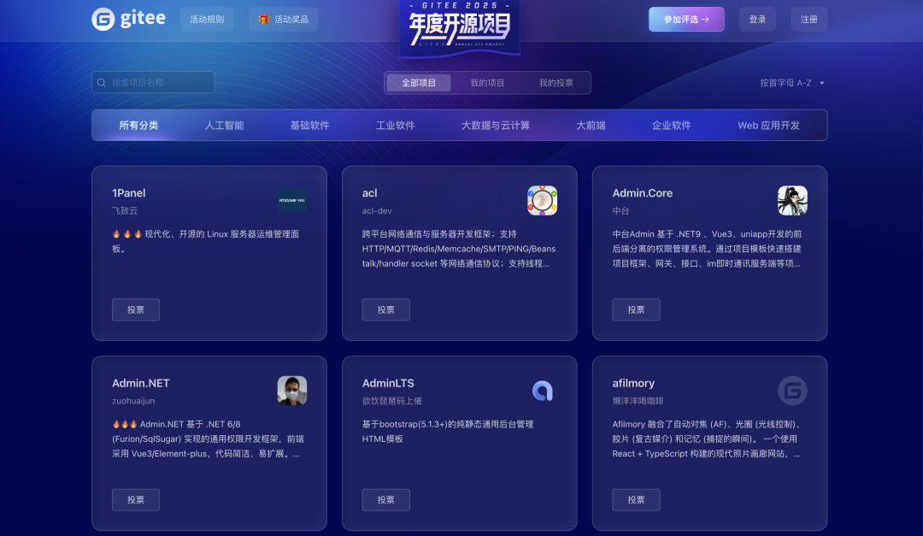This screenshot has height=536, width=923.
Task: Switch to the 全部项目 tab
Action: (x=419, y=83)
